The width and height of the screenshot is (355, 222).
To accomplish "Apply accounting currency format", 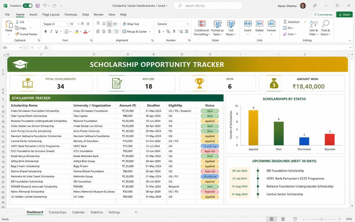I will coord(159,32).
